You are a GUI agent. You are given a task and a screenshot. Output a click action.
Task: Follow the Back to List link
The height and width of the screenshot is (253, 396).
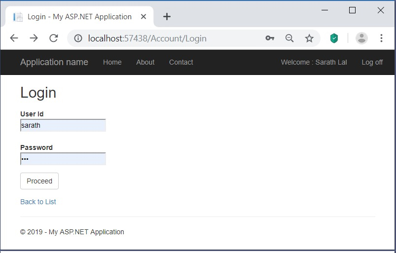coord(38,202)
